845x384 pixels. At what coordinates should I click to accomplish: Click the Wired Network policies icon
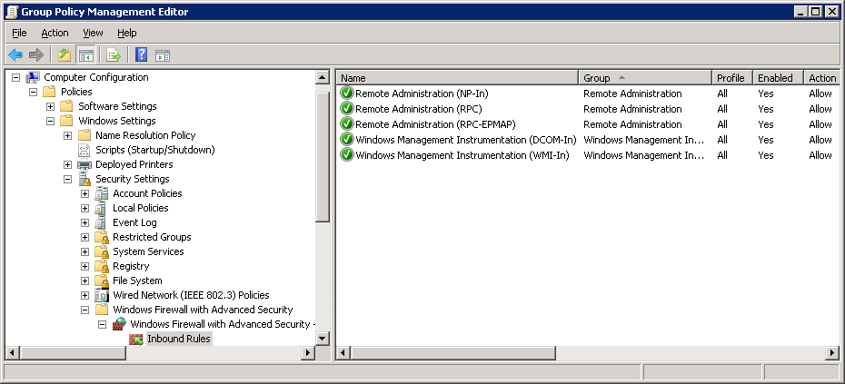[102, 295]
